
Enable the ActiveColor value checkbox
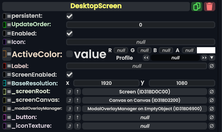70,54
